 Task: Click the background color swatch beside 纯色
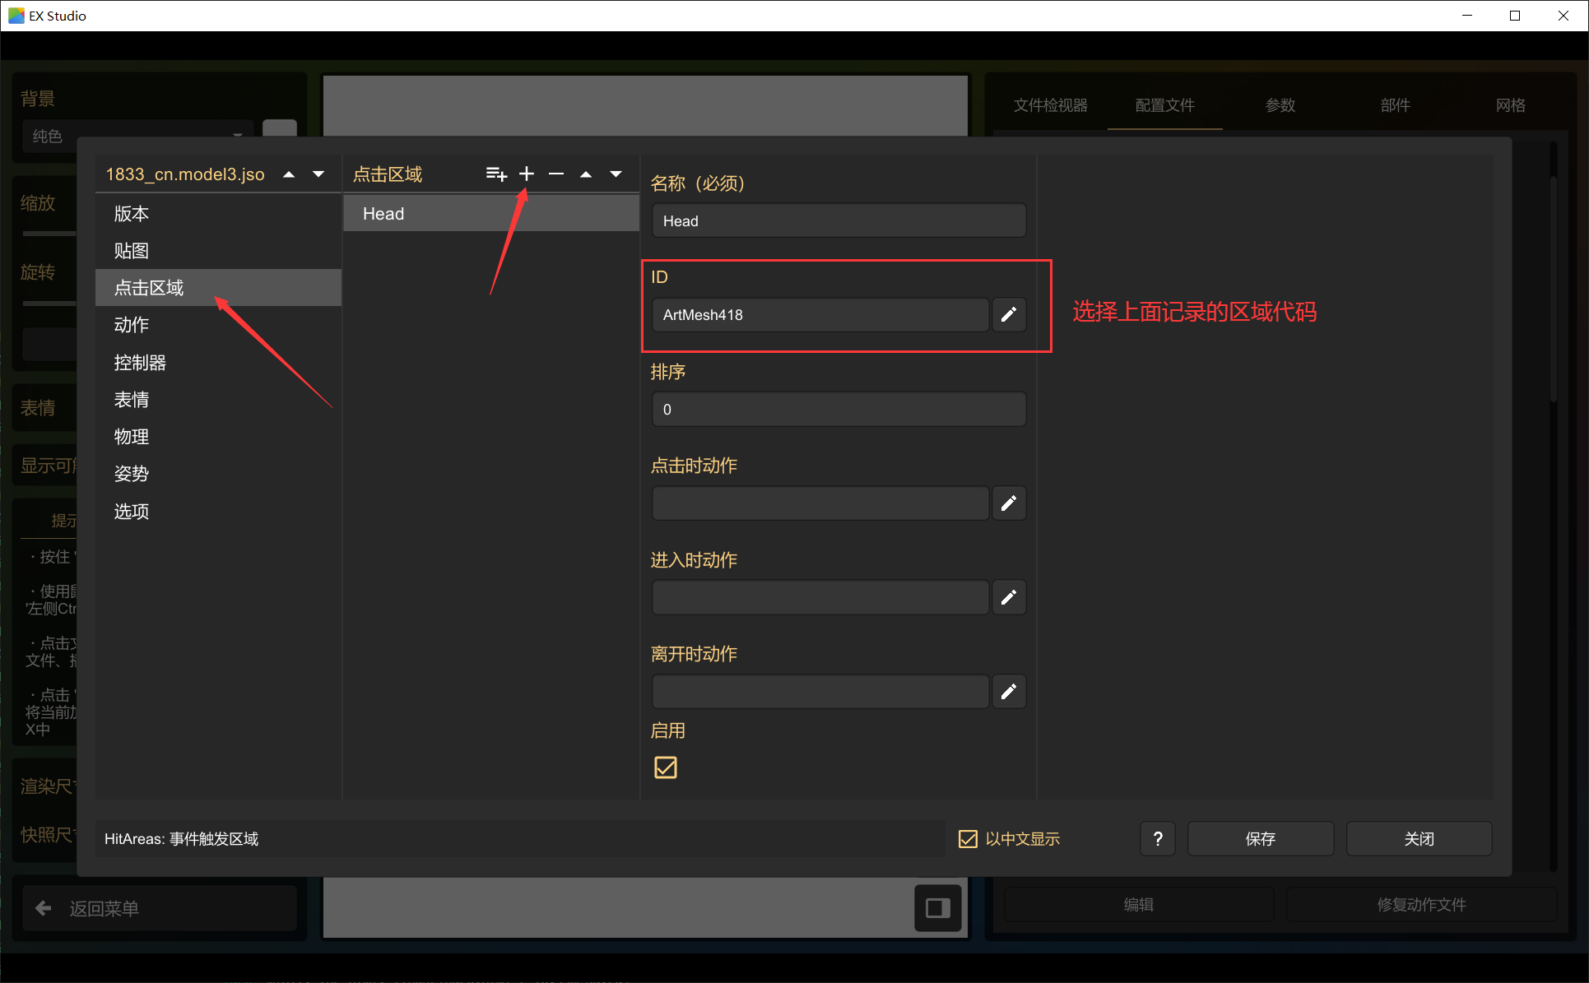[x=279, y=129]
